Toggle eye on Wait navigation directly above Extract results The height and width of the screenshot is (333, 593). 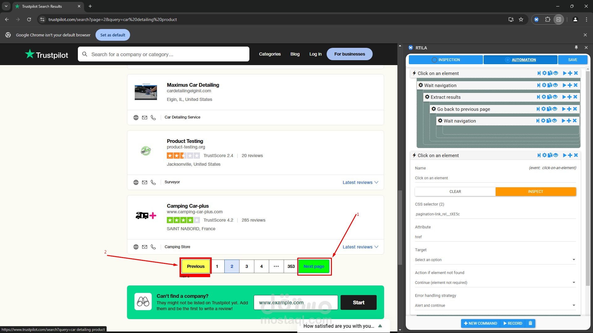(555, 85)
